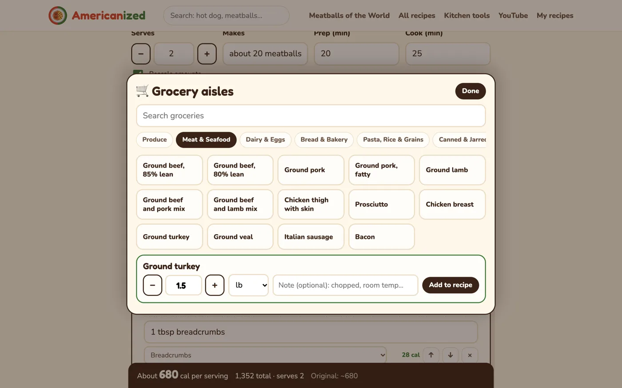Screen dimensions: 622x388
Task: Open the Kitchen tools link
Action: 467,16
